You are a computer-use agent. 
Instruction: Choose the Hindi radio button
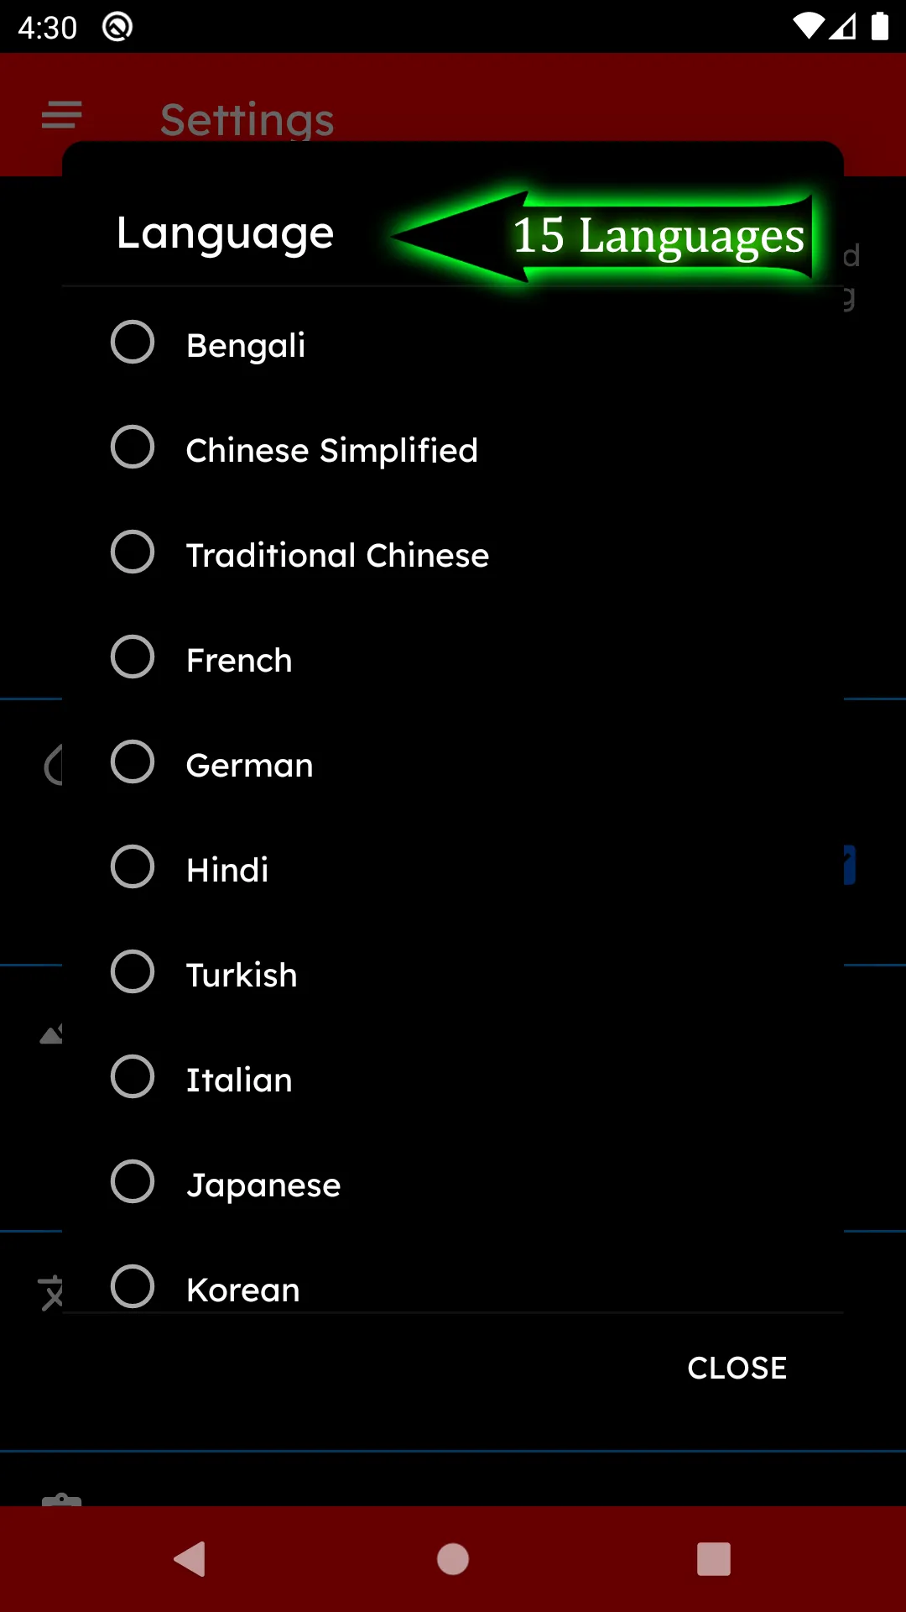coord(133,867)
